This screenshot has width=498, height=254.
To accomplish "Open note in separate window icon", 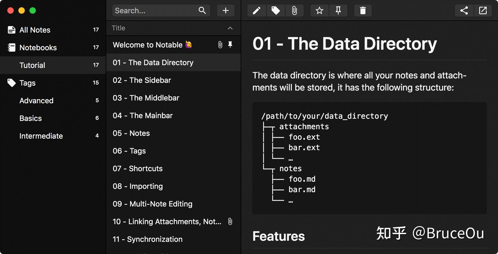I will pyautogui.click(x=483, y=11).
